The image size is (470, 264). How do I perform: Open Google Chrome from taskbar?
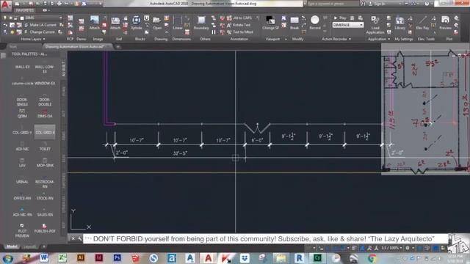click(372, 257)
